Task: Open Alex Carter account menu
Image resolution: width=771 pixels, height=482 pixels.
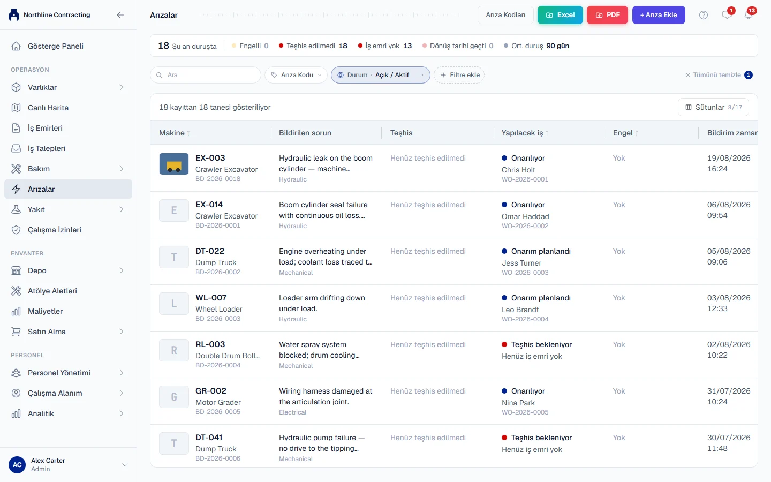Action: [x=68, y=465]
